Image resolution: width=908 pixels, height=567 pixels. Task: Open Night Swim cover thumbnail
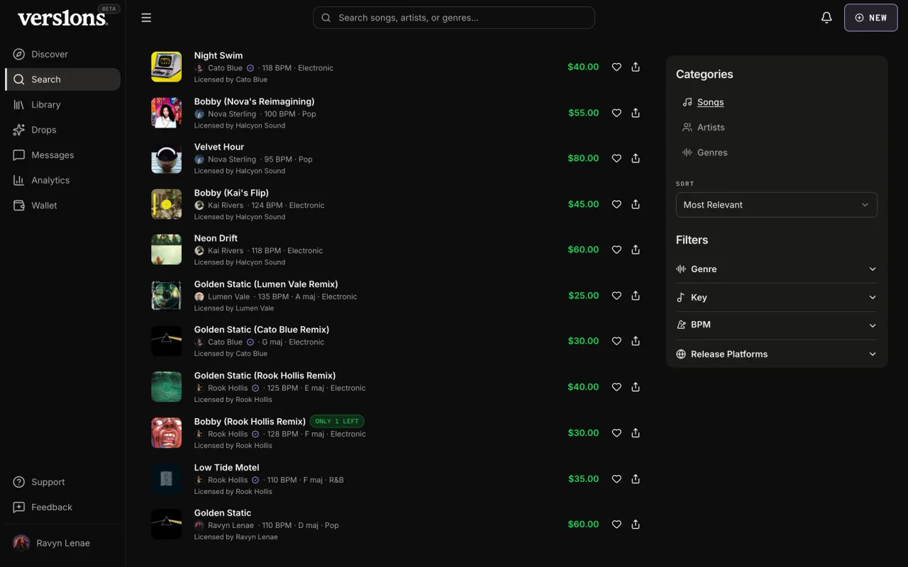[x=167, y=67]
